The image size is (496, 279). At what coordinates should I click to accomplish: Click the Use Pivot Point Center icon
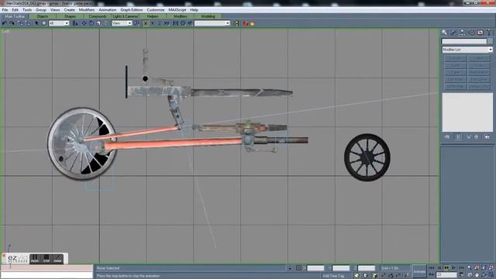[x=136, y=23]
